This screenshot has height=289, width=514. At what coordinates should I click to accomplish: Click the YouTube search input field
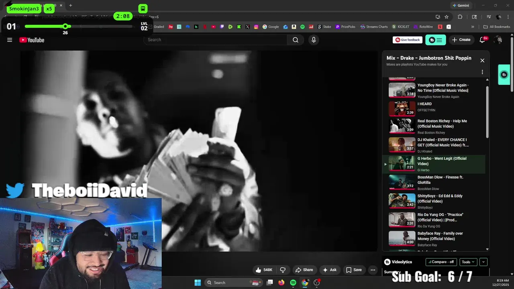click(215, 40)
